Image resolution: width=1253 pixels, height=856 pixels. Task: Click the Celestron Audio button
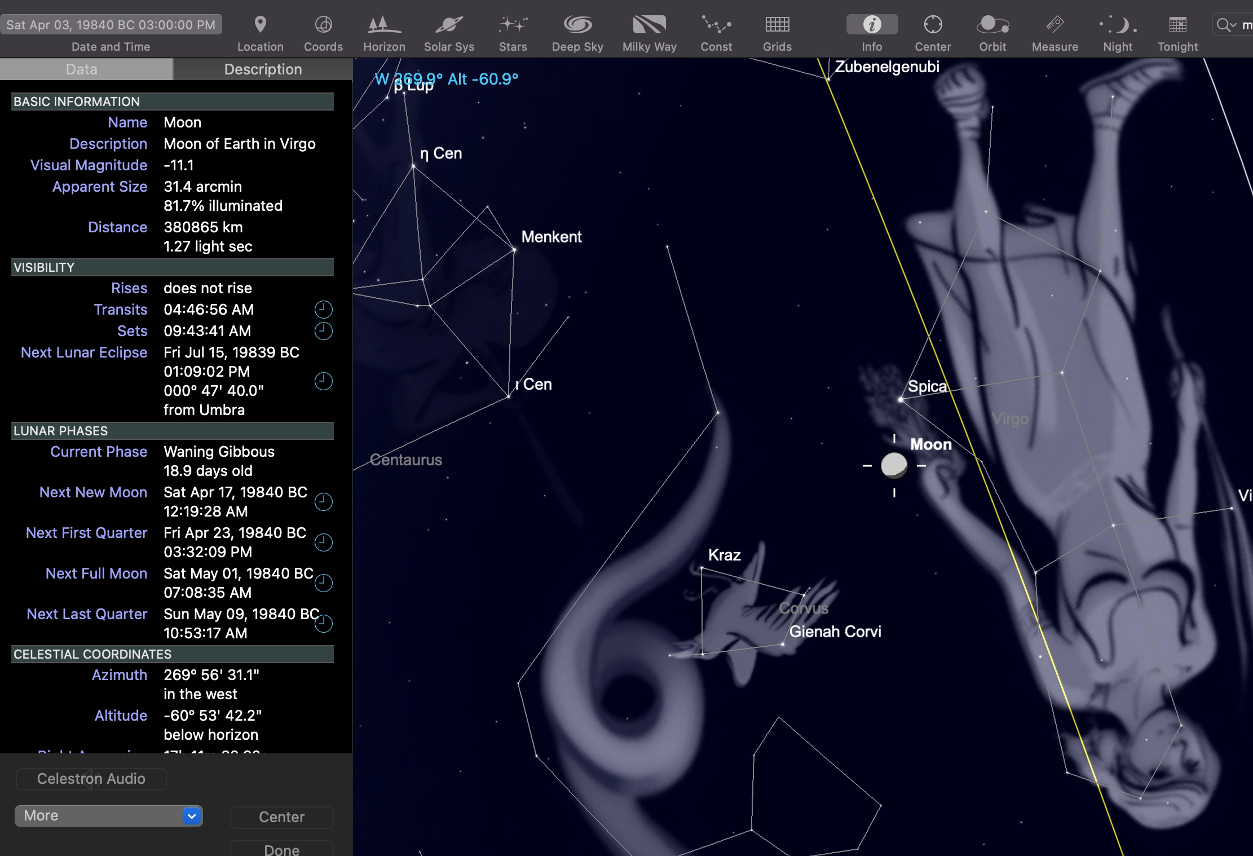click(91, 779)
